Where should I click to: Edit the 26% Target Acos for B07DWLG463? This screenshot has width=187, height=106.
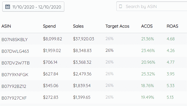pos(109,50)
